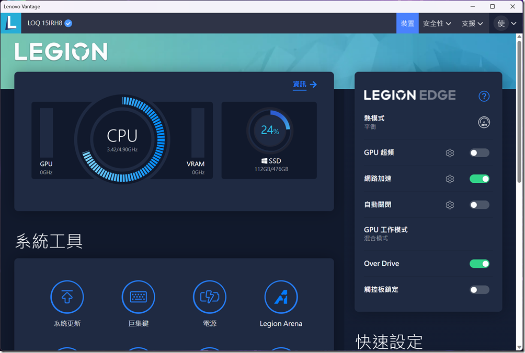Open 網路加速 settings gear
Screen dimensions: 525x353
click(450, 179)
